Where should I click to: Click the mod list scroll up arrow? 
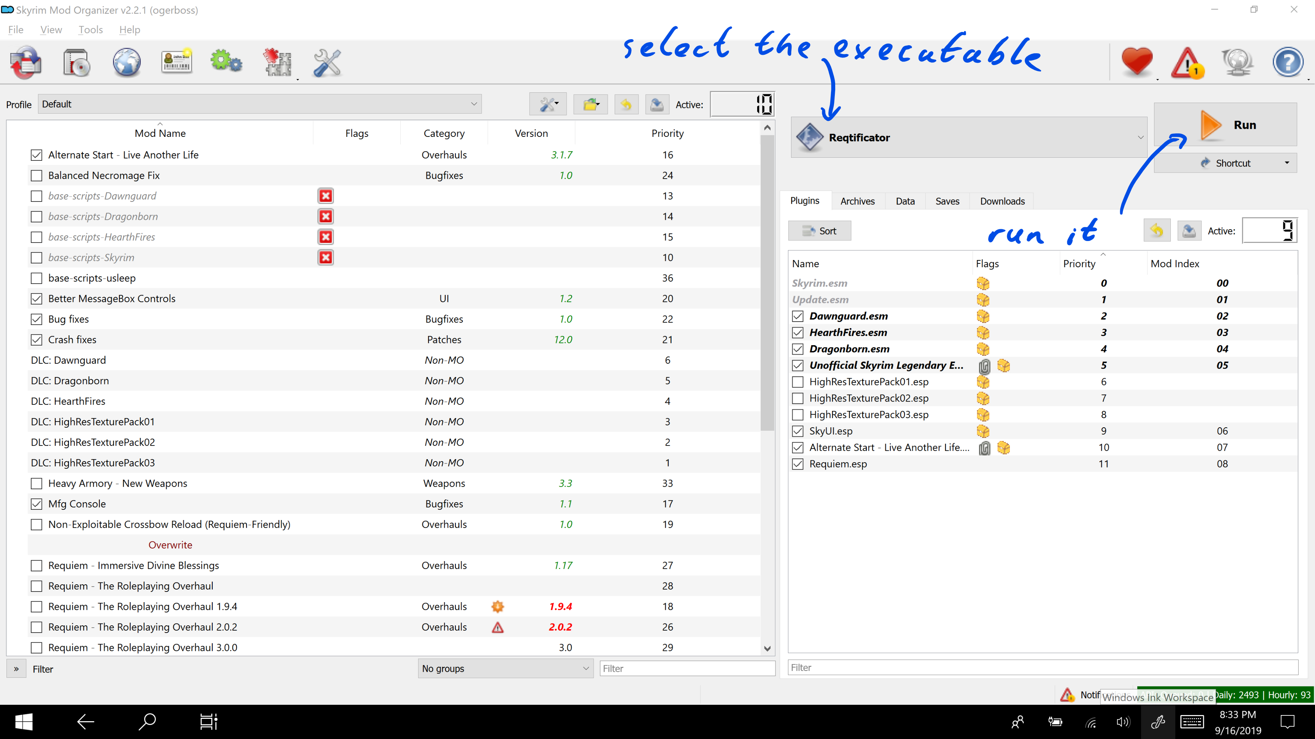[x=767, y=127]
